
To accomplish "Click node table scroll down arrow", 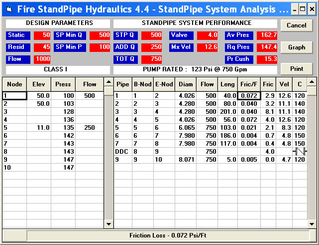I will pos(108,224).
